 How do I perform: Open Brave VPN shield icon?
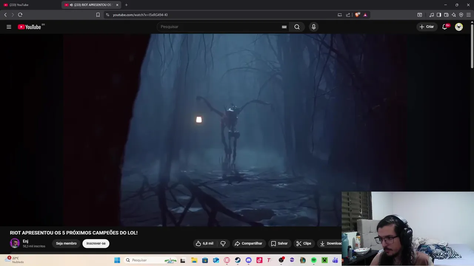(x=461, y=15)
